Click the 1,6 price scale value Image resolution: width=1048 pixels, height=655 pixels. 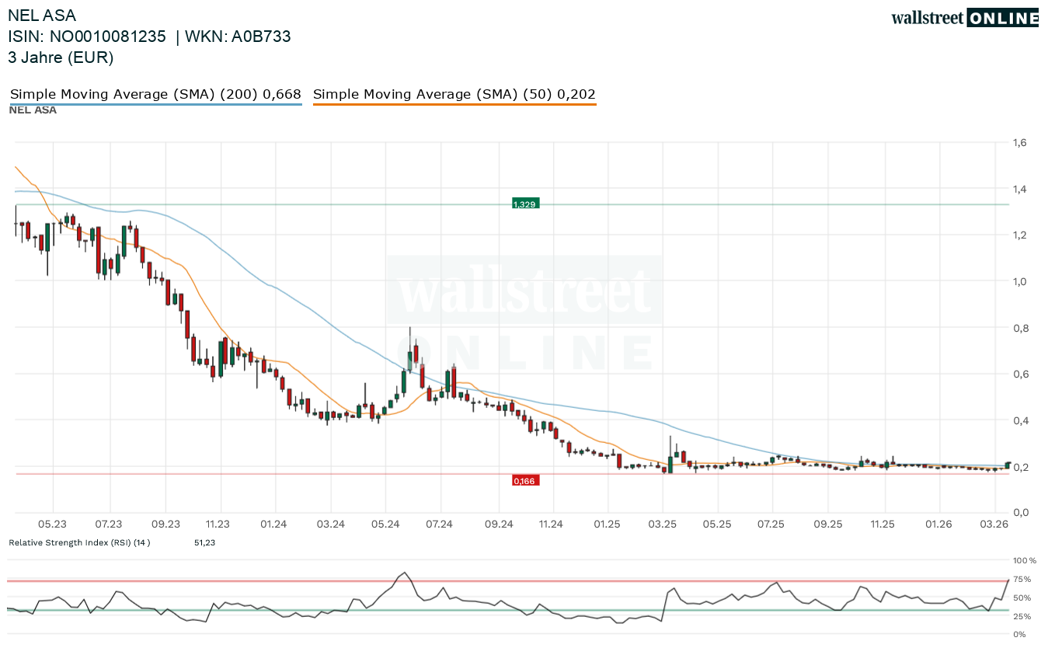(1018, 142)
